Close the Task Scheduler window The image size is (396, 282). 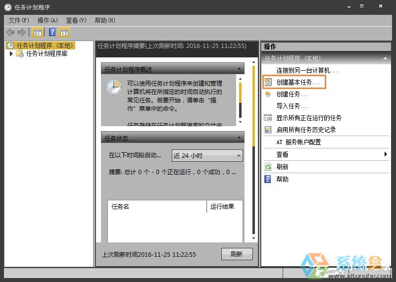381,6
